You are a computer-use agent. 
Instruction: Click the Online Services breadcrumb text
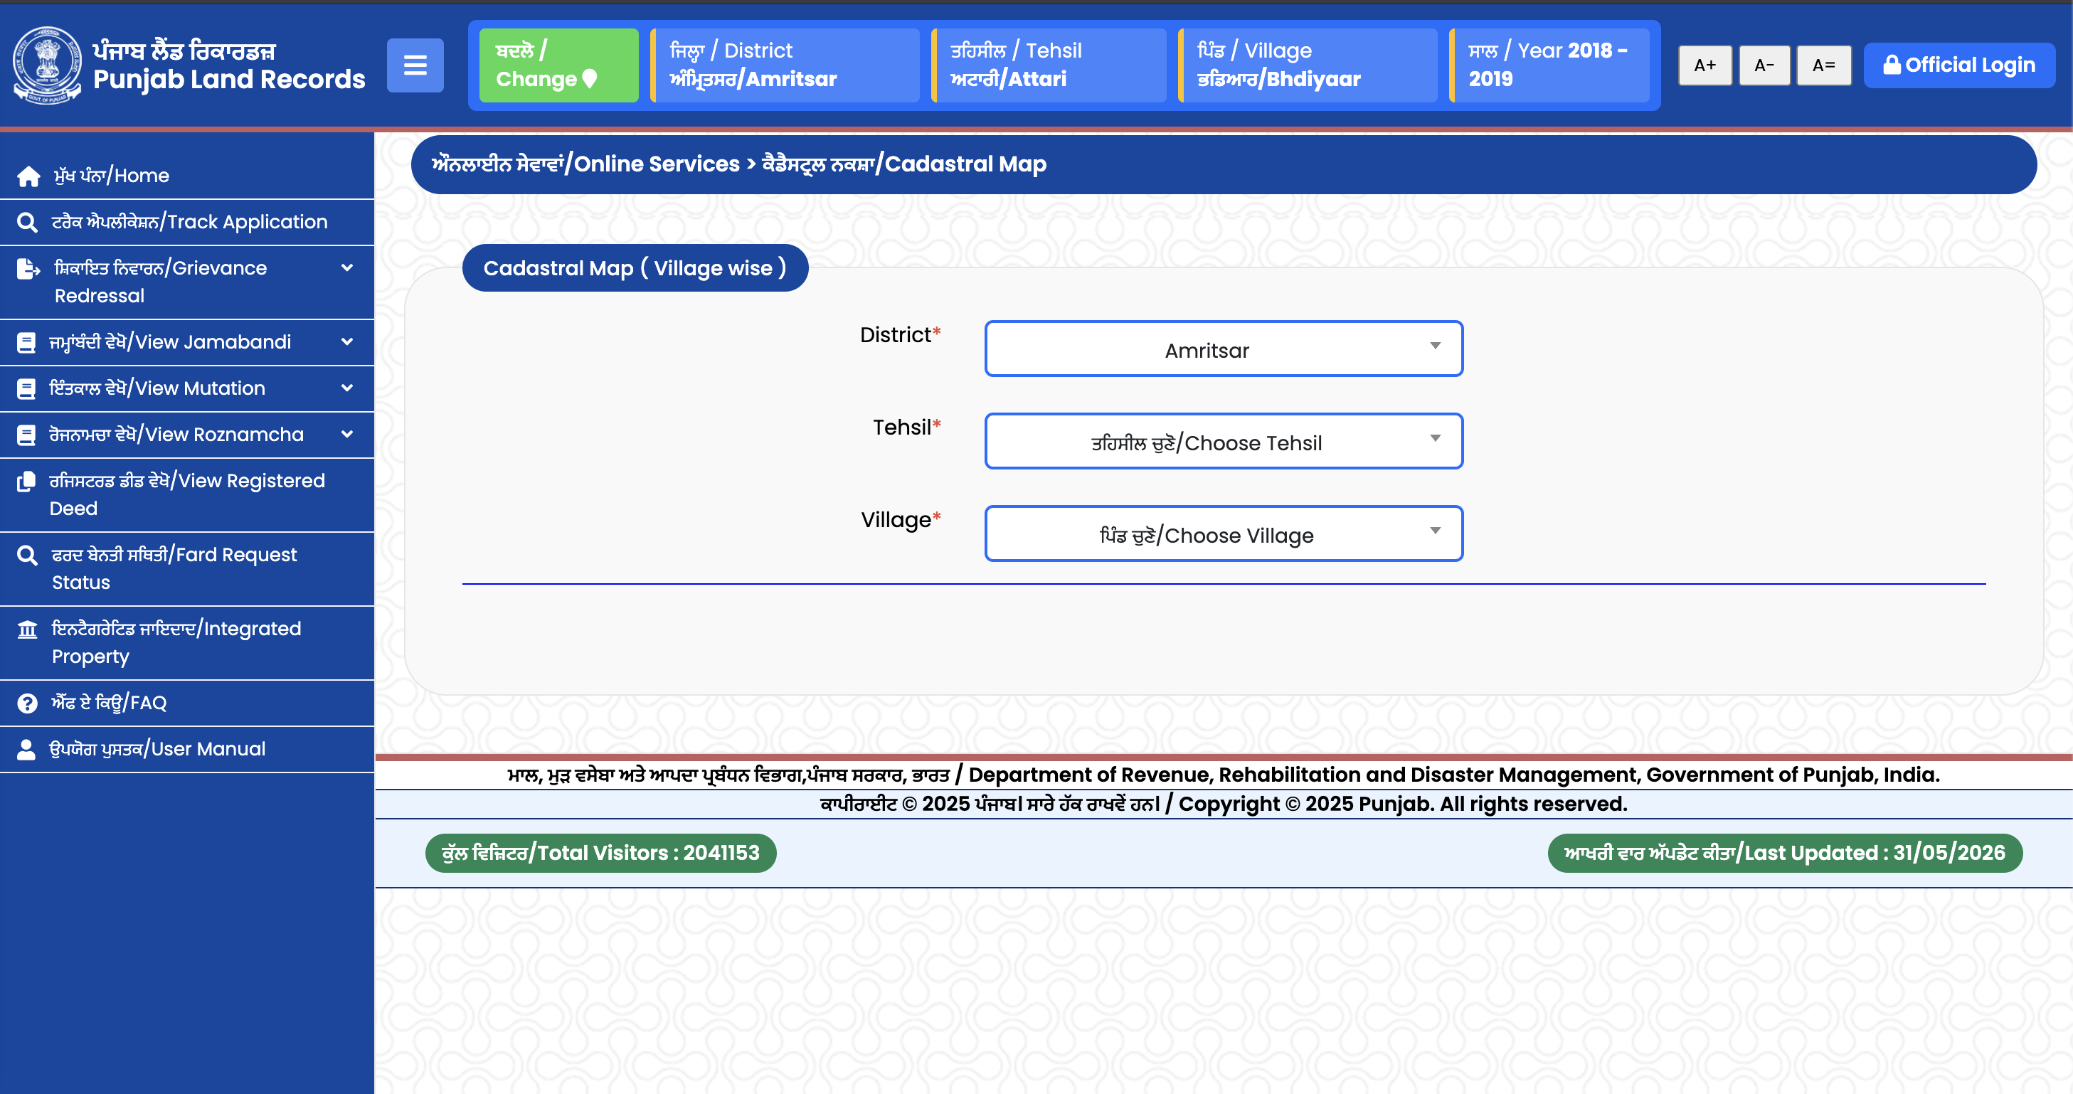(x=585, y=164)
